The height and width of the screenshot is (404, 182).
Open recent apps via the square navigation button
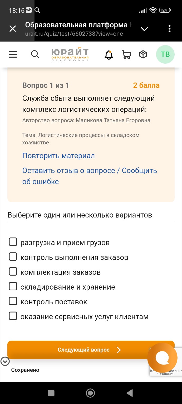pyautogui.click(x=51, y=393)
